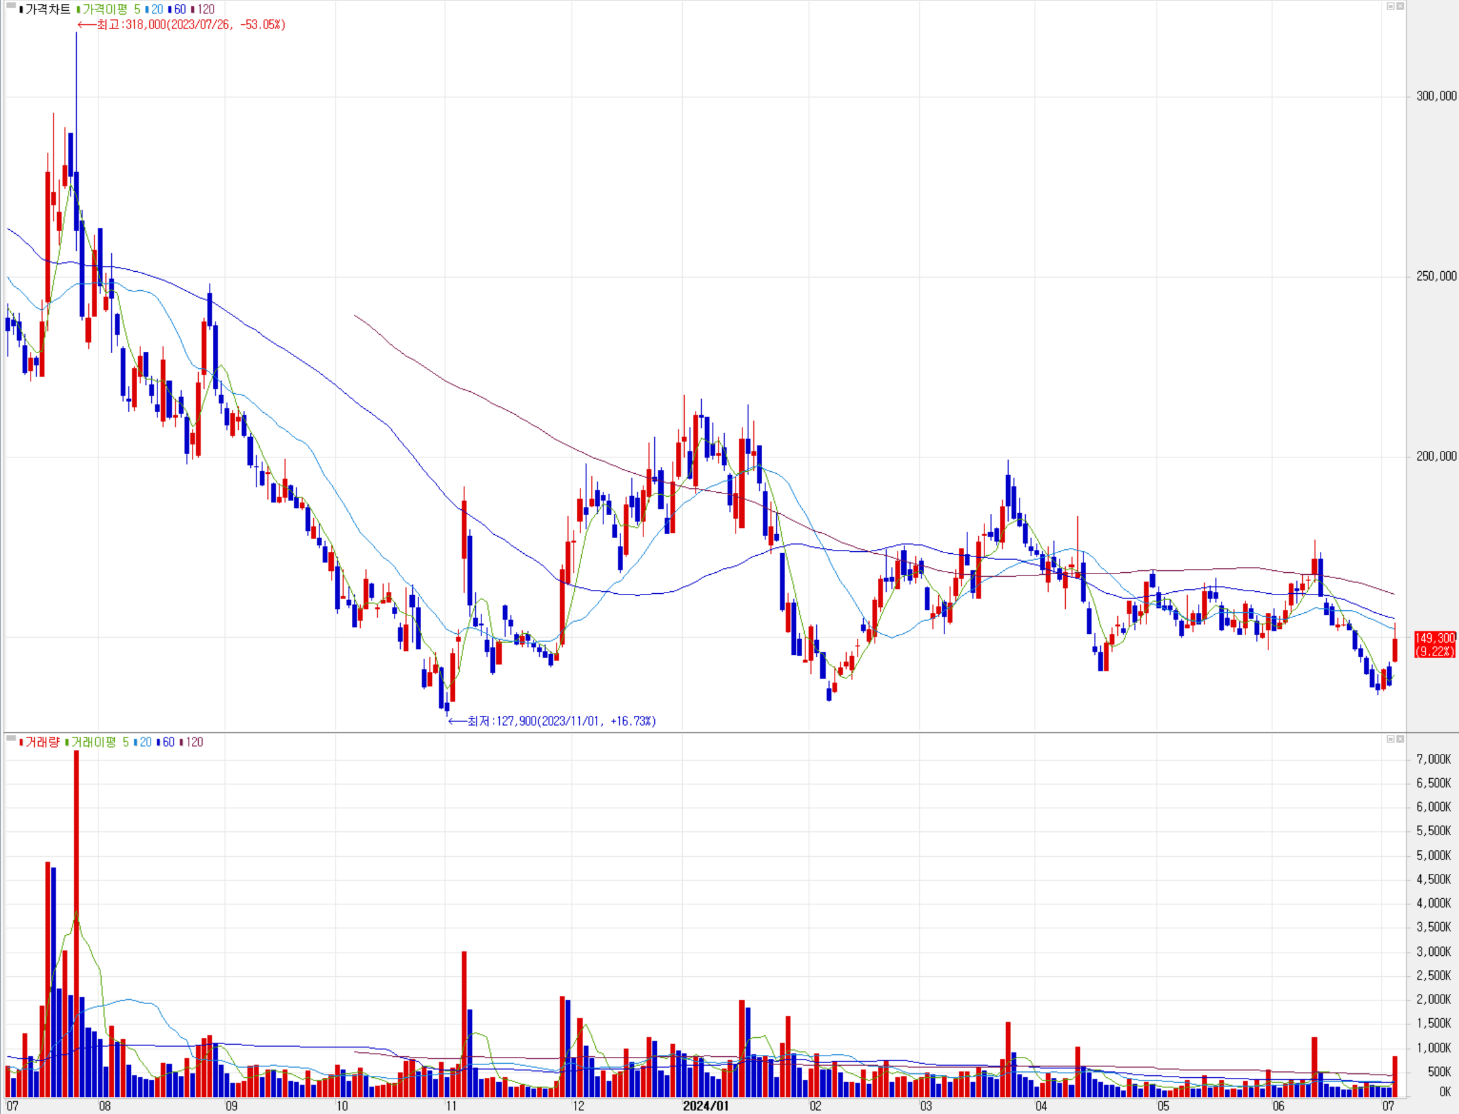Screen dimensions: 1459x1114
Task: Select the 가격이평 5 moving average legend
Action: click(110, 10)
